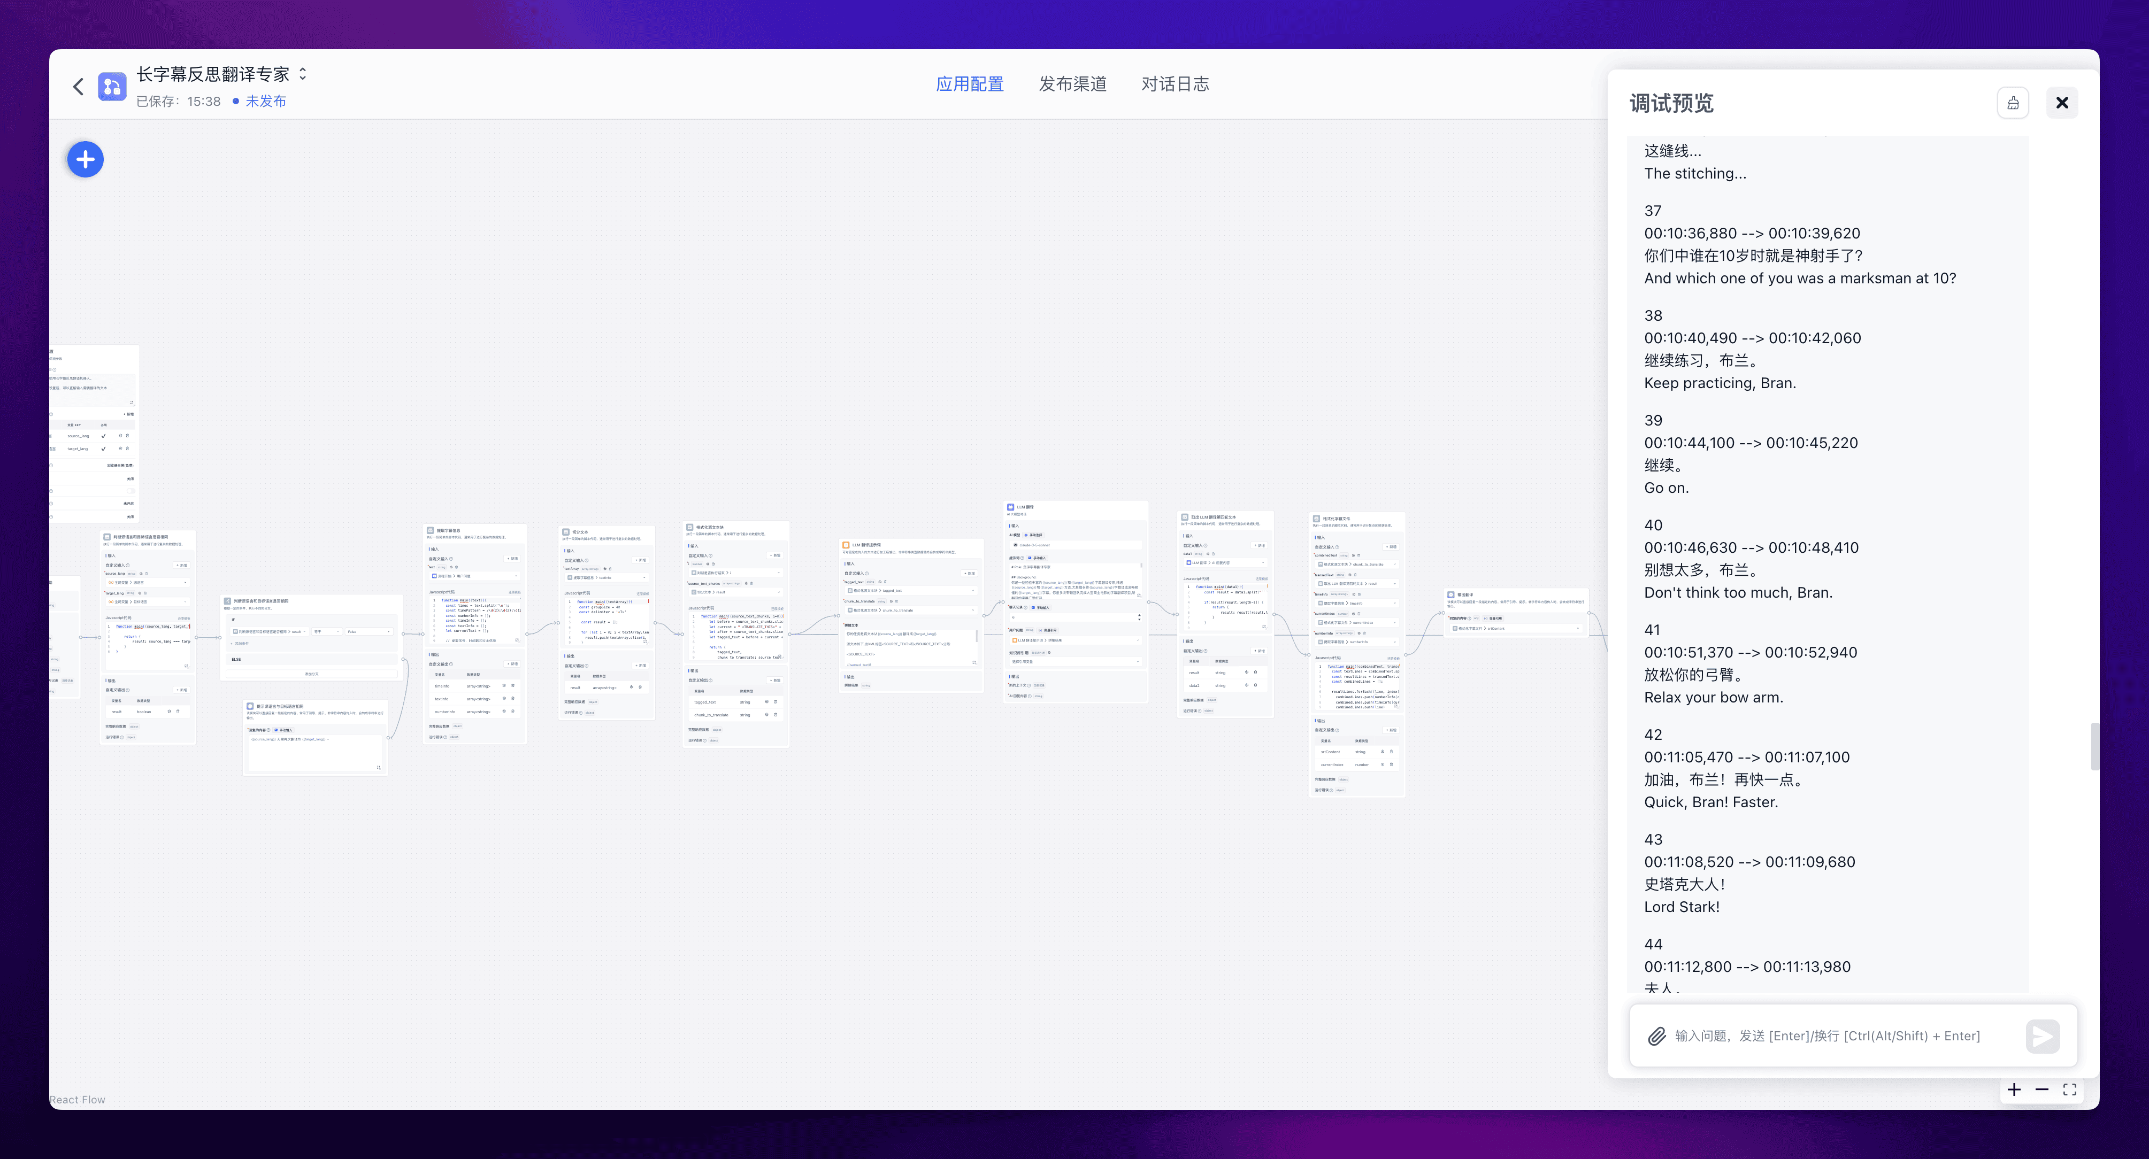Zoom out canvas with minus icon
Screen dimensions: 2149x1159
[x=2041, y=1090]
